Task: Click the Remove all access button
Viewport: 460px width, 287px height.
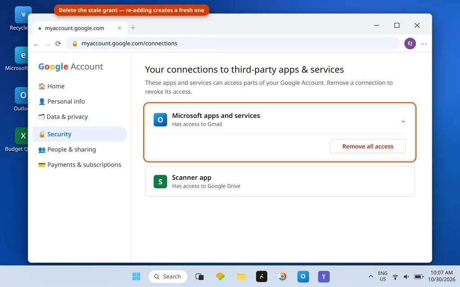Action: (367, 146)
